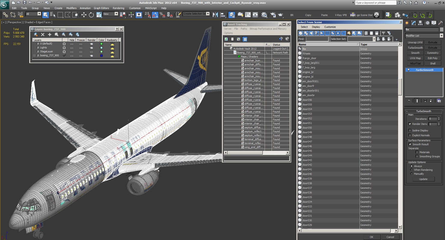Switch Asset Tracking to table view
This screenshot has height=240, width=445.
click(245, 39)
